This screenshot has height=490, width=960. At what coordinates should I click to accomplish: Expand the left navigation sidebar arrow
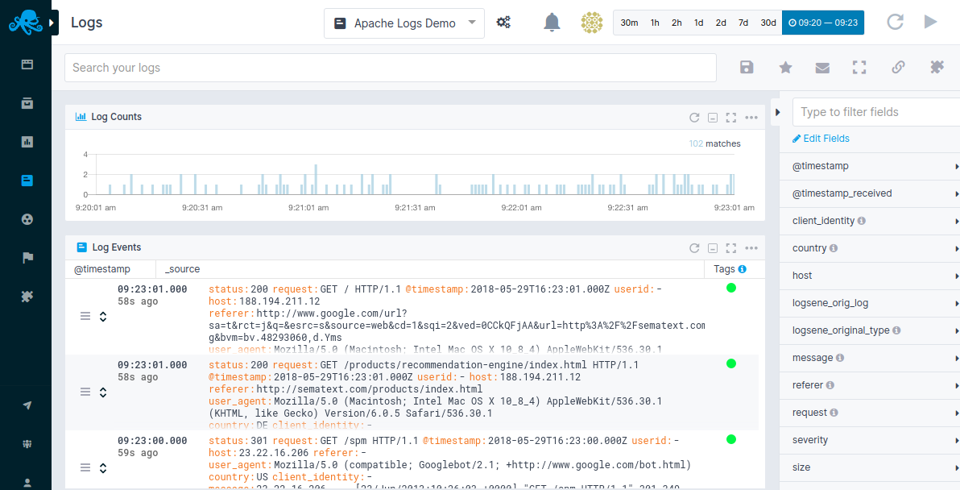[52, 23]
